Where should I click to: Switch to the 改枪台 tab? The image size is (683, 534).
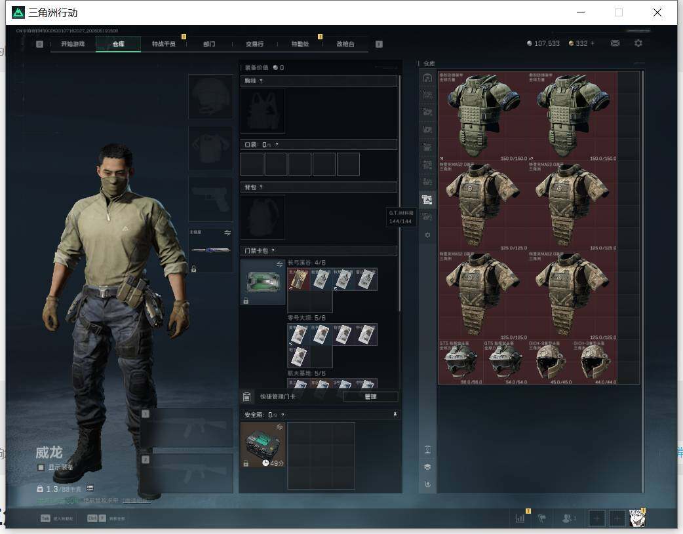point(345,44)
